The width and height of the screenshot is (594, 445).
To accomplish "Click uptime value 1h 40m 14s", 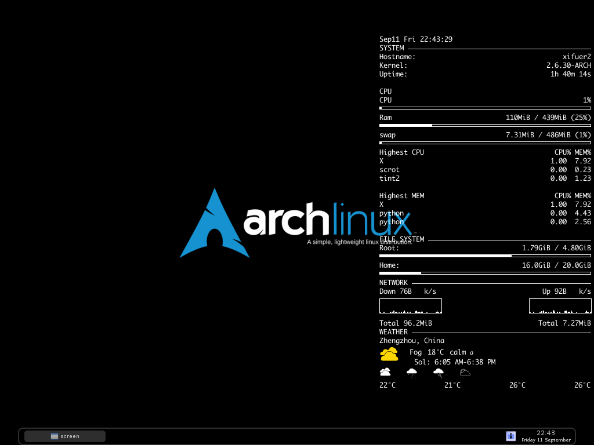I will coord(571,74).
